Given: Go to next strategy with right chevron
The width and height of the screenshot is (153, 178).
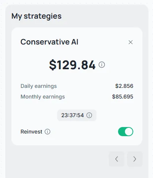Looking at the screenshot, I should pyautogui.click(x=135, y=159).
